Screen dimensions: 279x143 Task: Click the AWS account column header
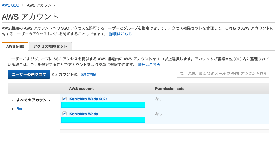81,89
